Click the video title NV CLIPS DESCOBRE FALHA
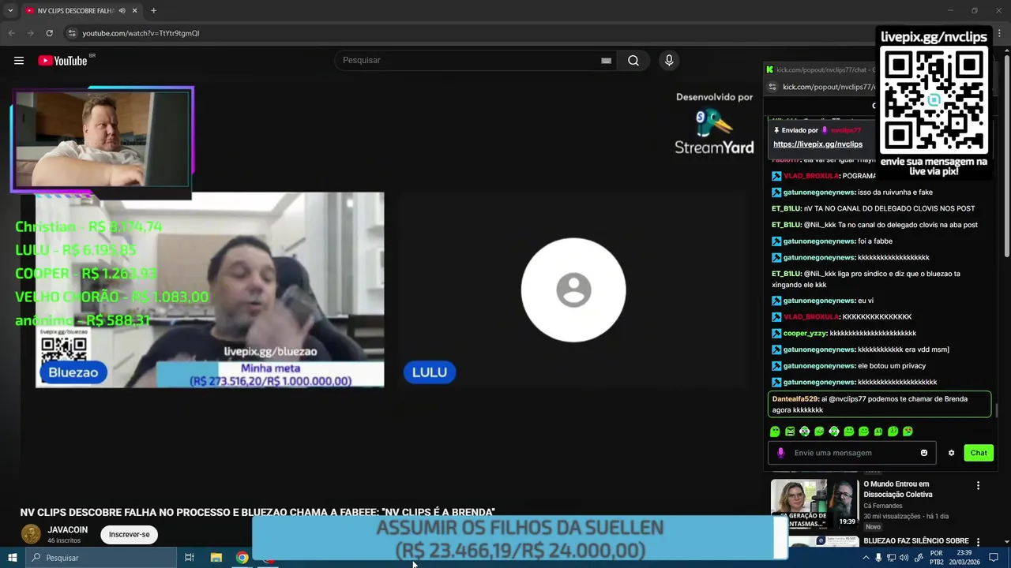This screenshot has height=568, width=1011. pos(257,512)
